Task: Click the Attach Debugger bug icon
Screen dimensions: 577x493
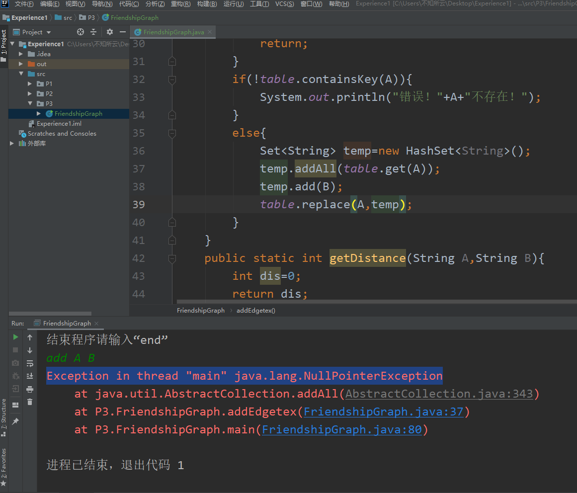Action: point(15,376)
